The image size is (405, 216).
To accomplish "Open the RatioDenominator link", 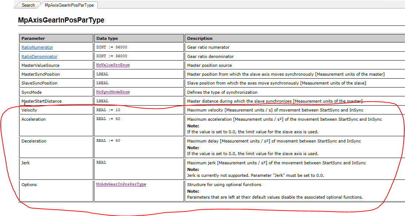I will (x=40, y=56).
